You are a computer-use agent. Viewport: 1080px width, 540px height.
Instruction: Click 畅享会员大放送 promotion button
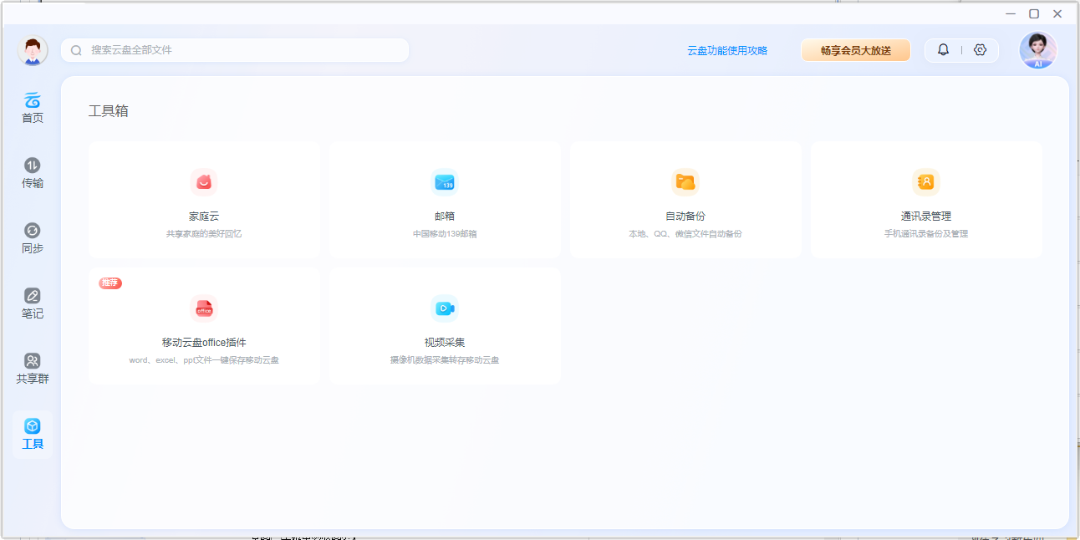855,50
